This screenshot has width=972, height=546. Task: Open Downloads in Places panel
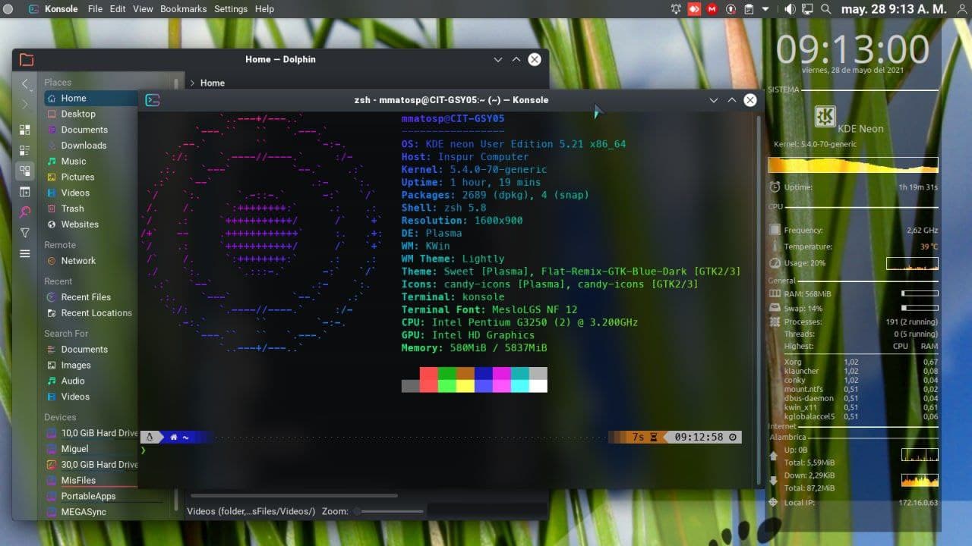pyautogui.click(x=84, y=146)
